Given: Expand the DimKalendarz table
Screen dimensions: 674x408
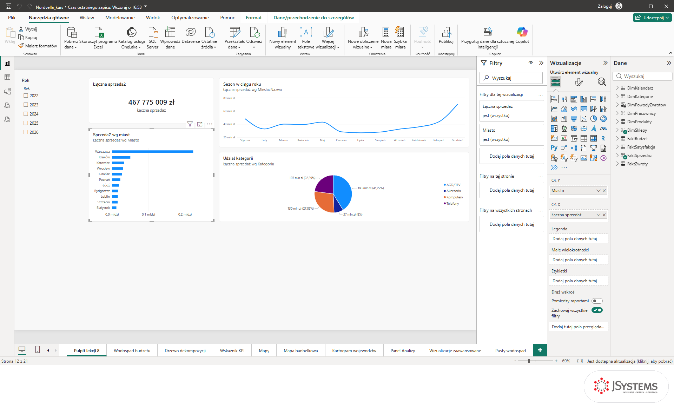Looking at the screenshot, I should 617,88.
